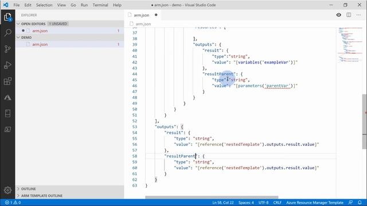This screenshot has width=367, height=206.
Task: Change language mode Azure Resource Manager Template
Action: [315, 203]
